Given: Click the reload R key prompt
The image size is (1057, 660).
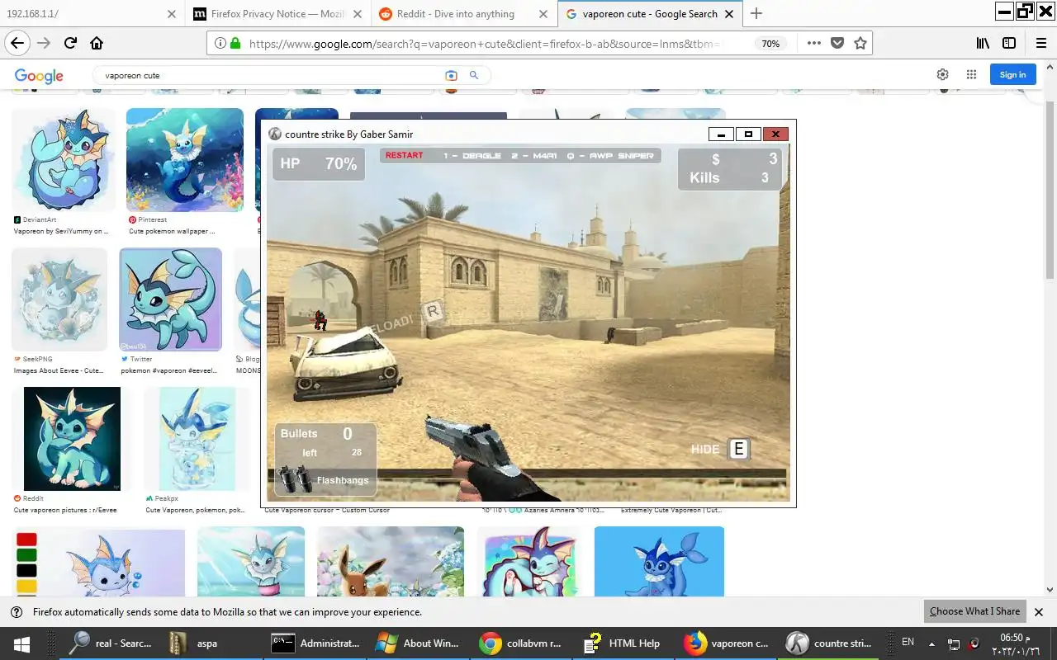Looking at the screenshot, I should tap(432, 312).
